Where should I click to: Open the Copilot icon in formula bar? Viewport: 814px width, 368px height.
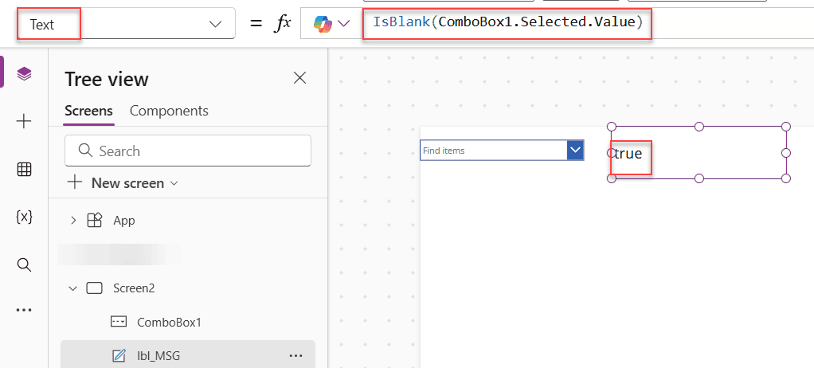tap(323, 23)
